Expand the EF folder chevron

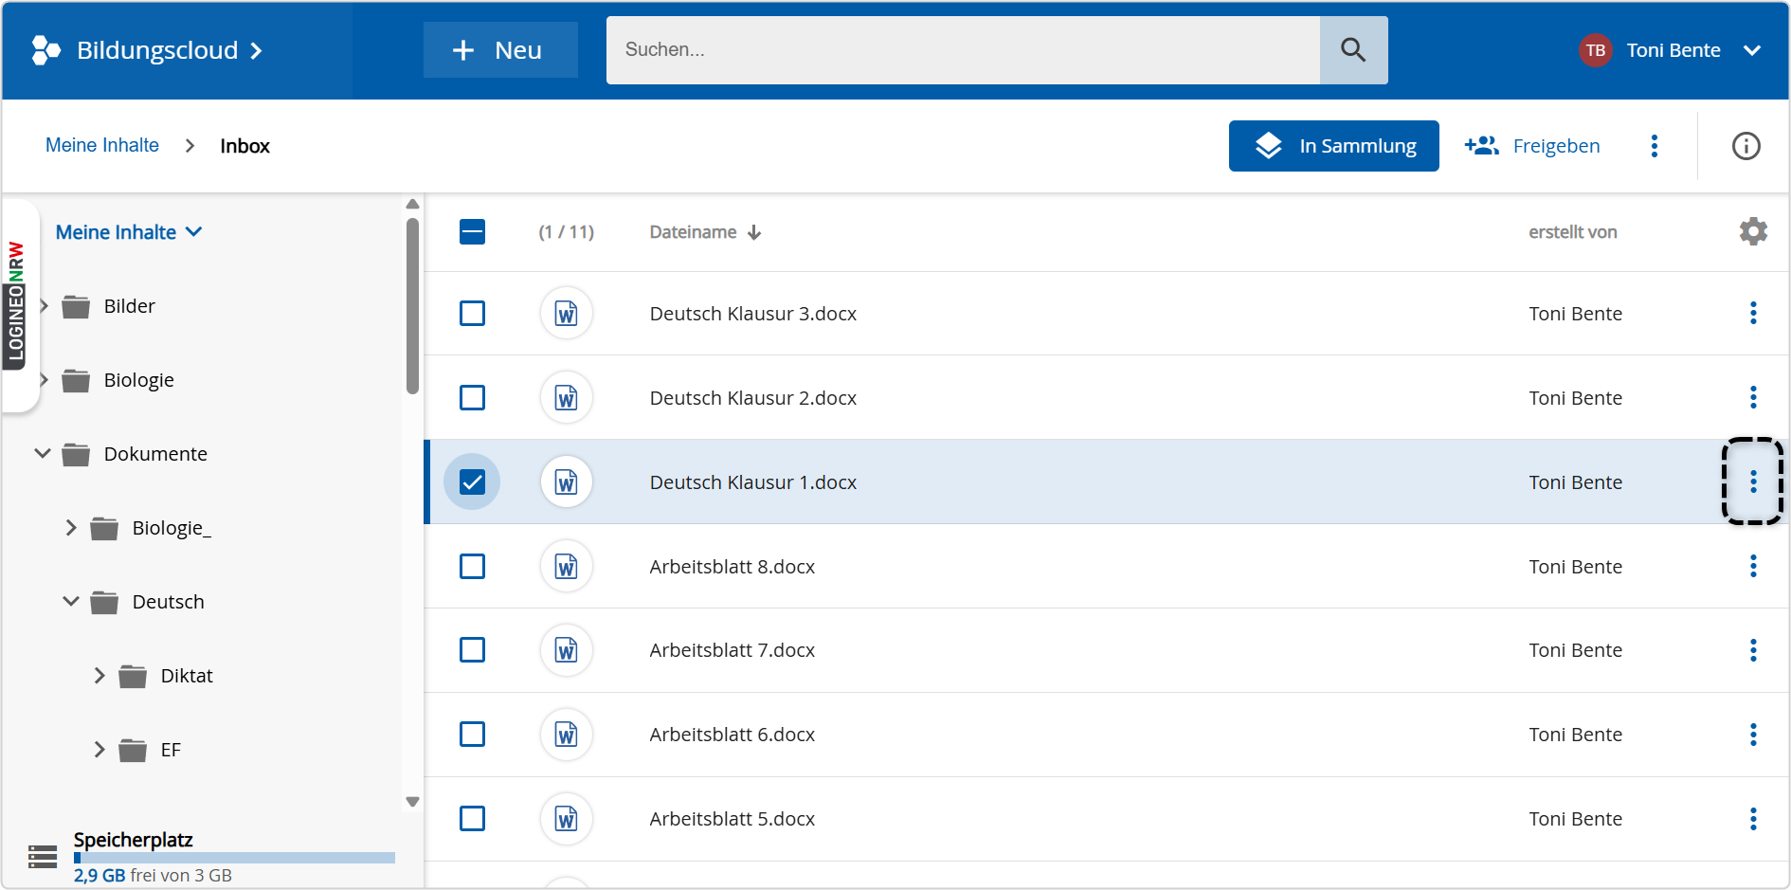[x=99, y=750]
